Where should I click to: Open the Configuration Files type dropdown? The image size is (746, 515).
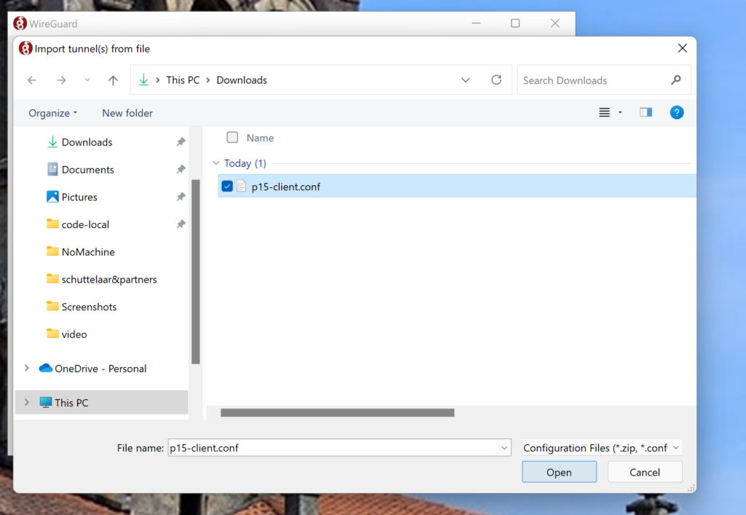coord(602,448)
